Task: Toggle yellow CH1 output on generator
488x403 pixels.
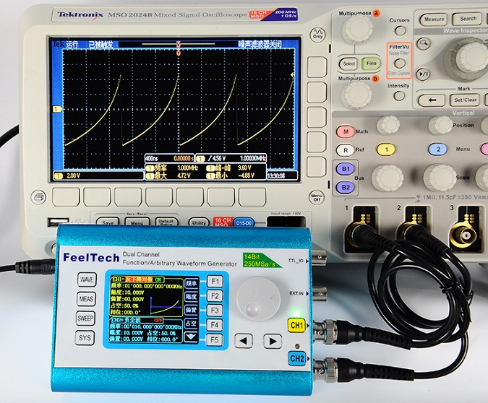Action: click(x=296, y=326)
